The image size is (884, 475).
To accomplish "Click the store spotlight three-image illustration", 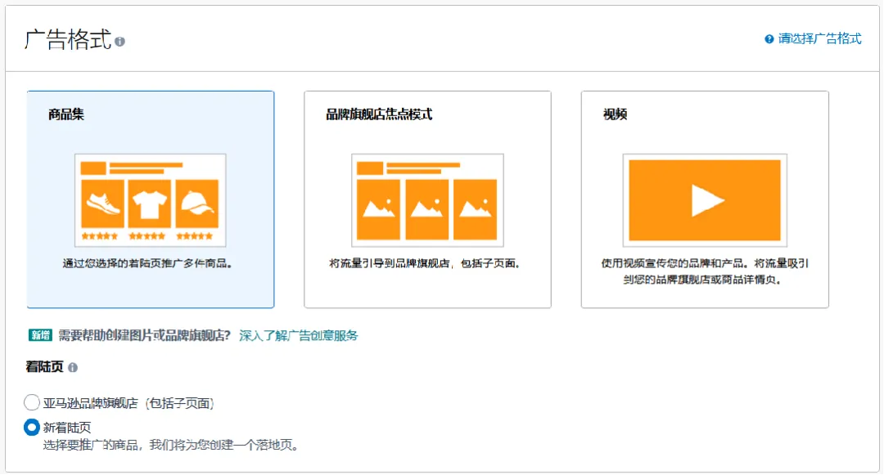I will (x=427, y=200).
